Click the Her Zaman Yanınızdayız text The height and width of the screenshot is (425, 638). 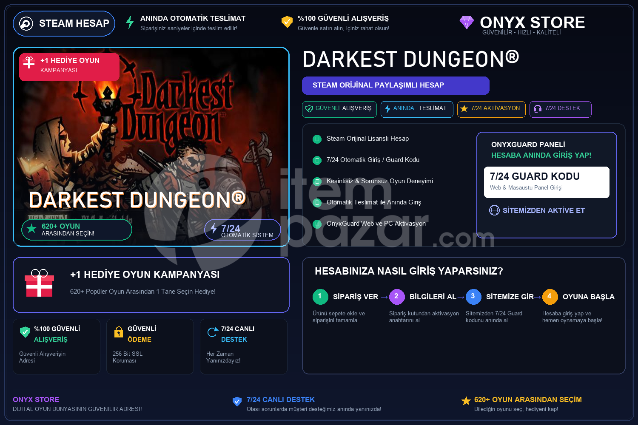tap(223, 357)
